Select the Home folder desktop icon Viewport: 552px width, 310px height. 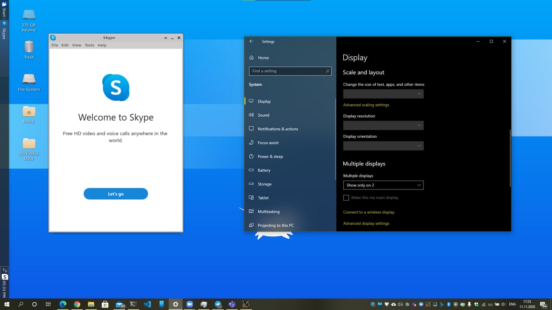click(29, 115)
